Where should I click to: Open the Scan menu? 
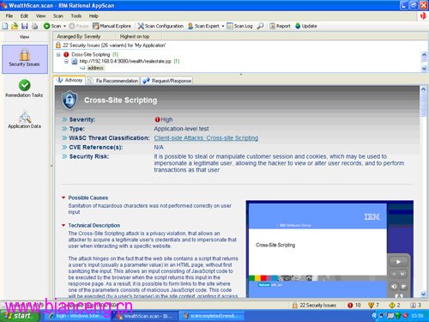point(58,16)
